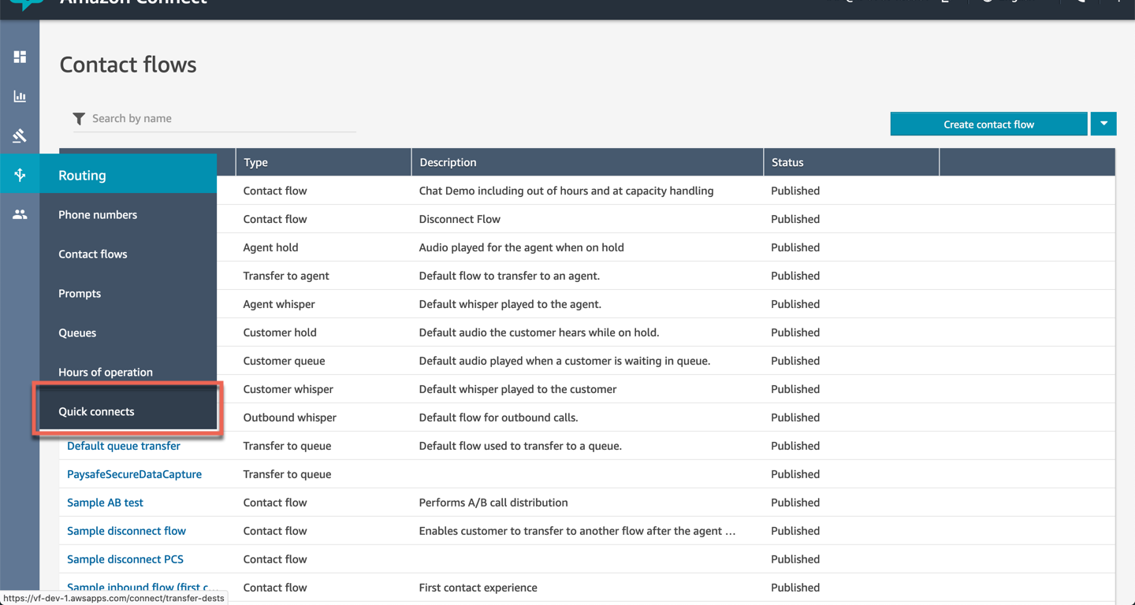Image resolution: width=1135 pixels, height=605 pixels.
Task: Open the Users people icon in sidebar
Action: 20,214
